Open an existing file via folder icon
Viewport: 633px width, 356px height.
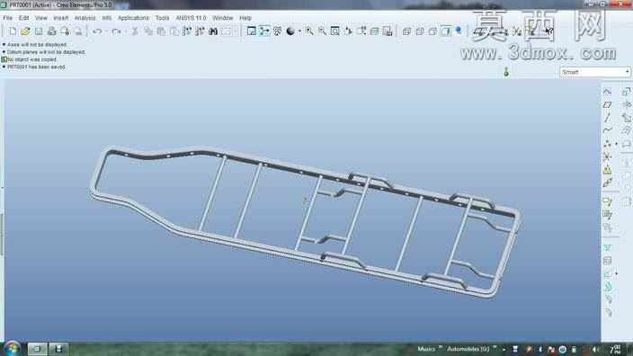click(x=25, y=31)
